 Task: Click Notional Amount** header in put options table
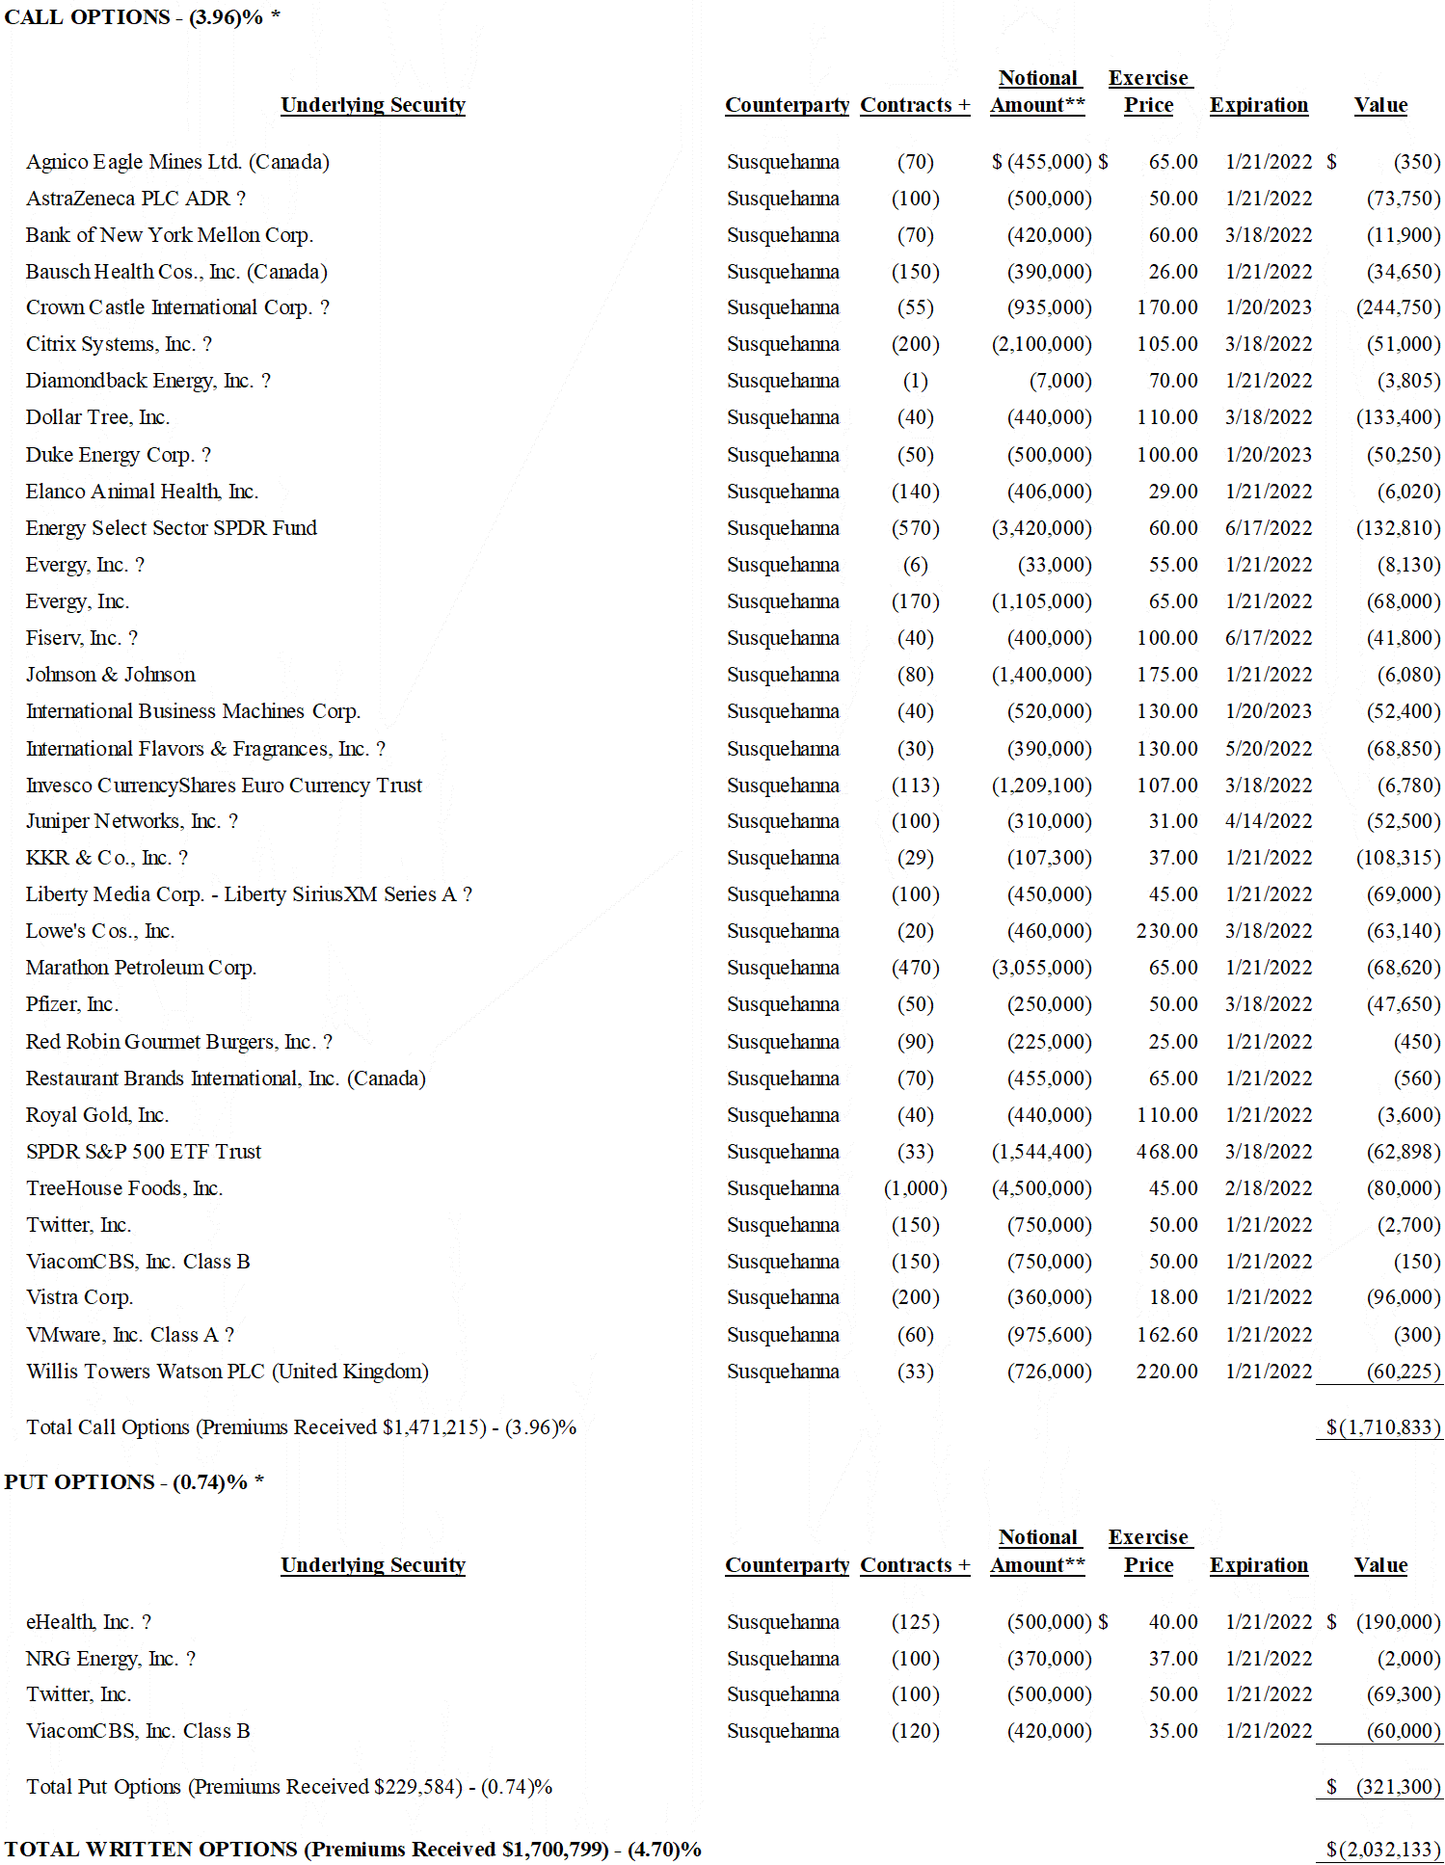click(1037, 1551)
